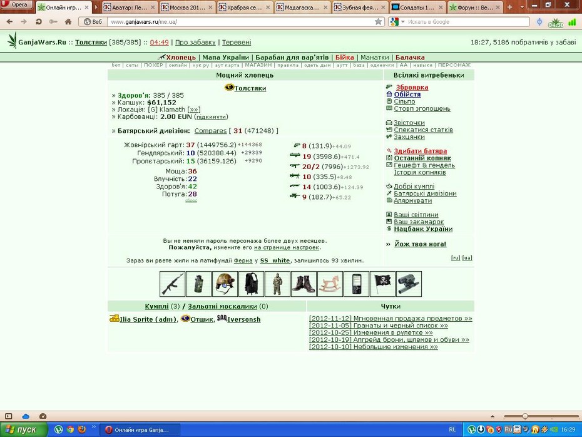Open Google search engine dropdown

(x=403, y=22)
